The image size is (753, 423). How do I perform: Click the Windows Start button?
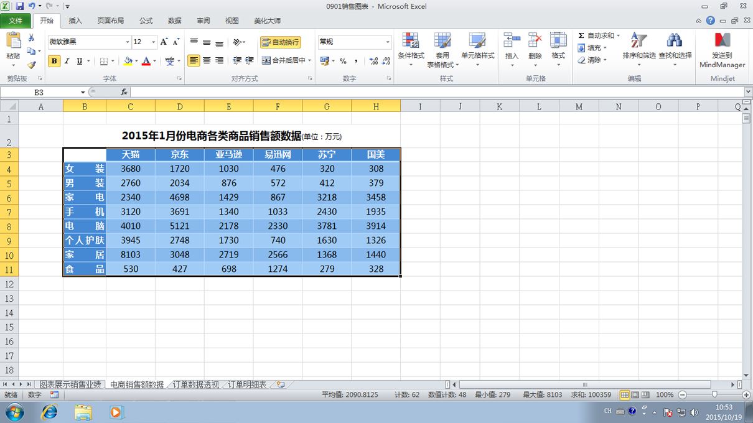pos(14,412)
